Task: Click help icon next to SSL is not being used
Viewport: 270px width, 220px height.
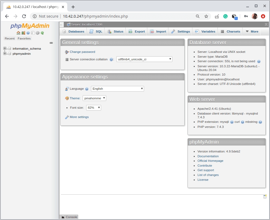Action: pyautogui.click(x=259, y=61)
